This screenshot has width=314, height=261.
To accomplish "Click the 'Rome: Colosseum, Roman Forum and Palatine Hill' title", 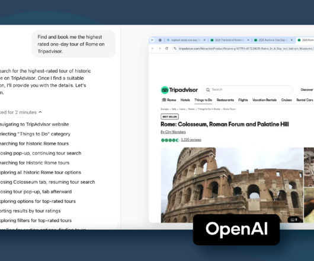I will 225,125.
